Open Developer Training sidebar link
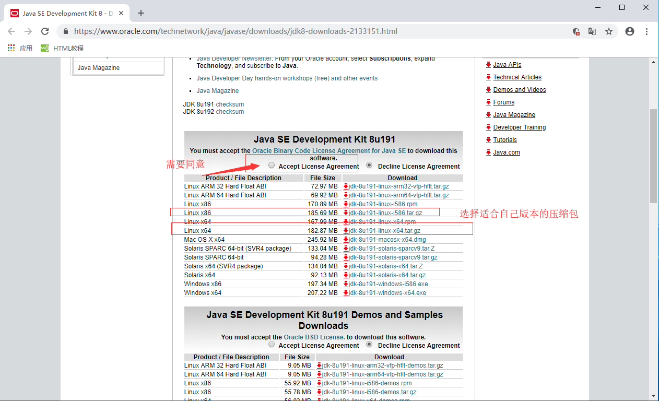 520,127
